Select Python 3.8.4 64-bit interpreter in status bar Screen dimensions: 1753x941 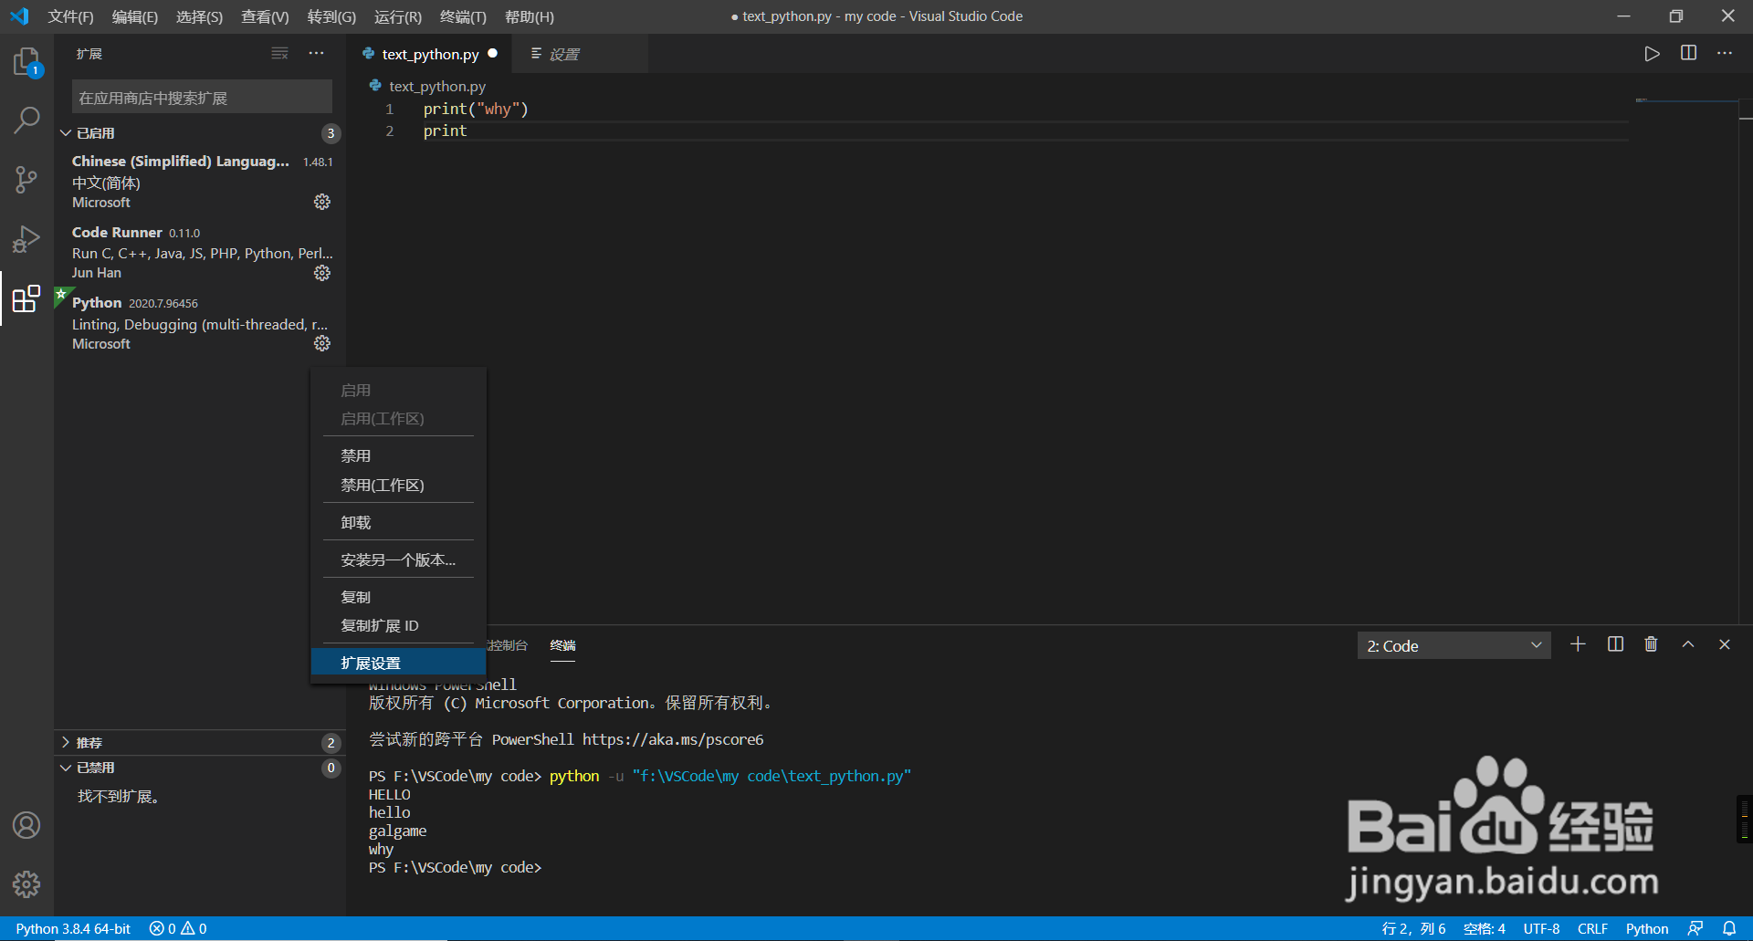pyautogui.click(x=73, y=928)
